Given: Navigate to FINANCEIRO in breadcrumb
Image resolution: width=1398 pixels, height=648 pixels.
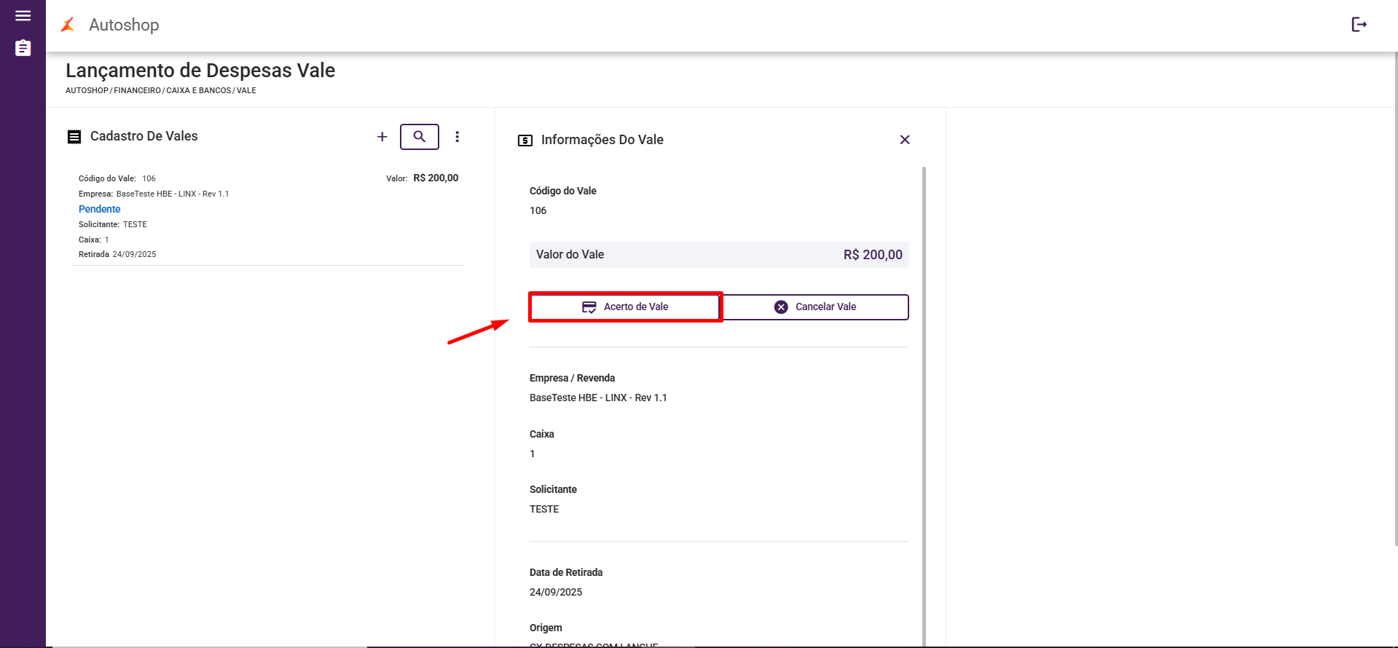Looking at the screenshot, I should click(x=138, y=91).
